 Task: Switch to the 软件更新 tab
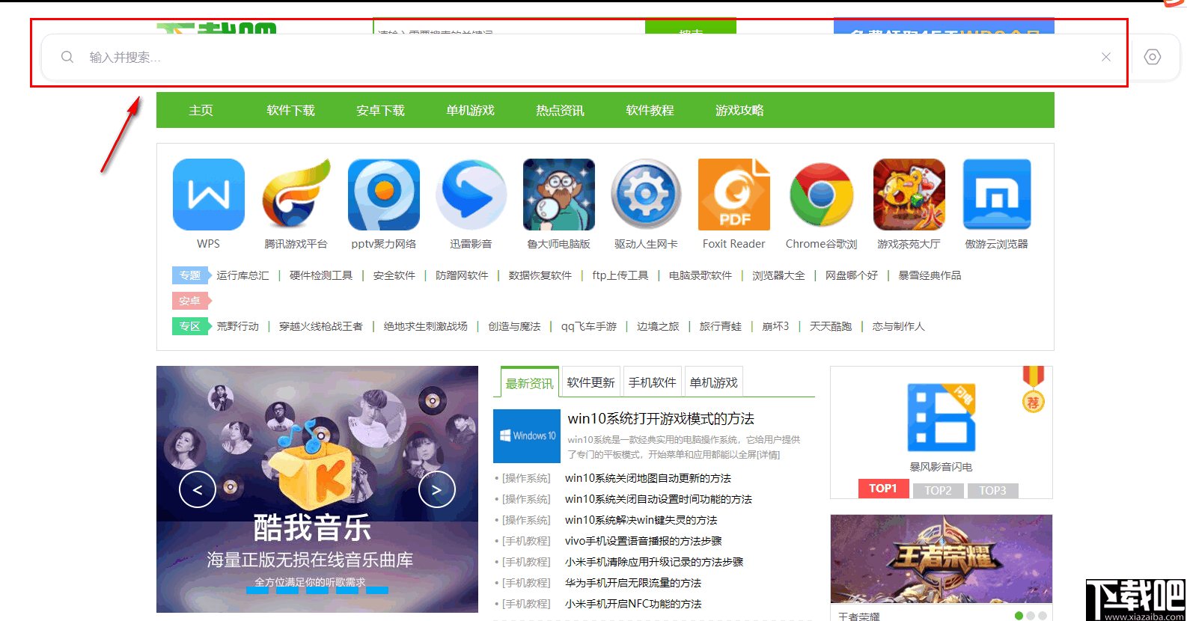pos(591,382)
